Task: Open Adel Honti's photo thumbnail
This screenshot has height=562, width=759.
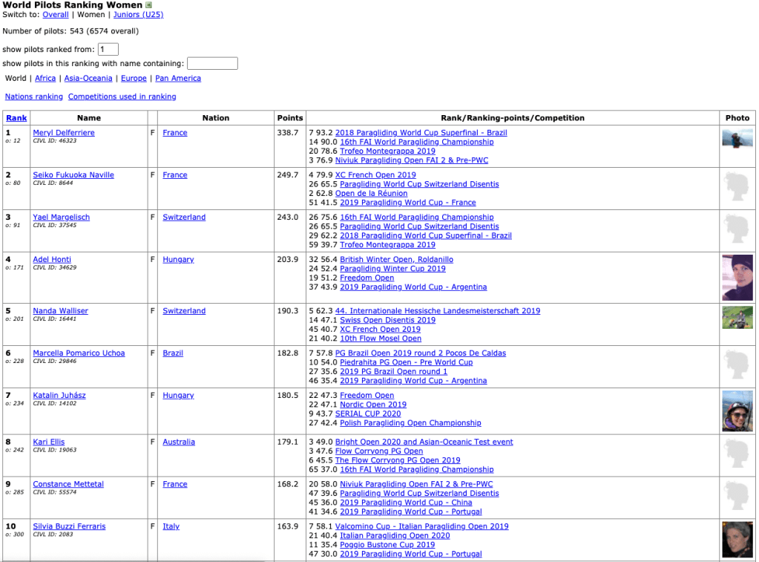Action: 737,277
